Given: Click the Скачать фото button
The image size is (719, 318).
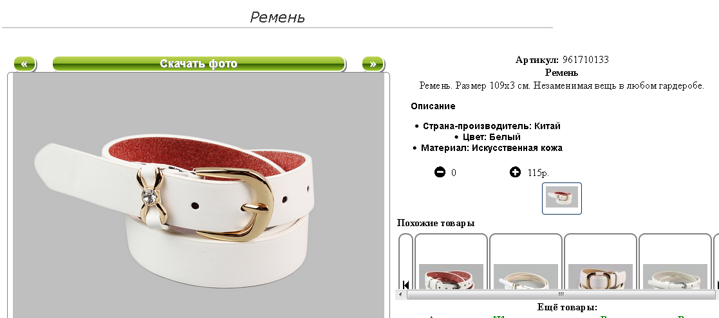Looking at the screenshot, I should 198,64.
